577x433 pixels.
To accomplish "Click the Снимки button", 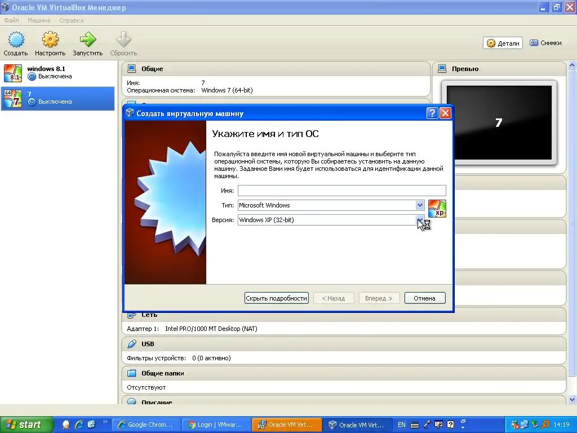I will point(545,43).
